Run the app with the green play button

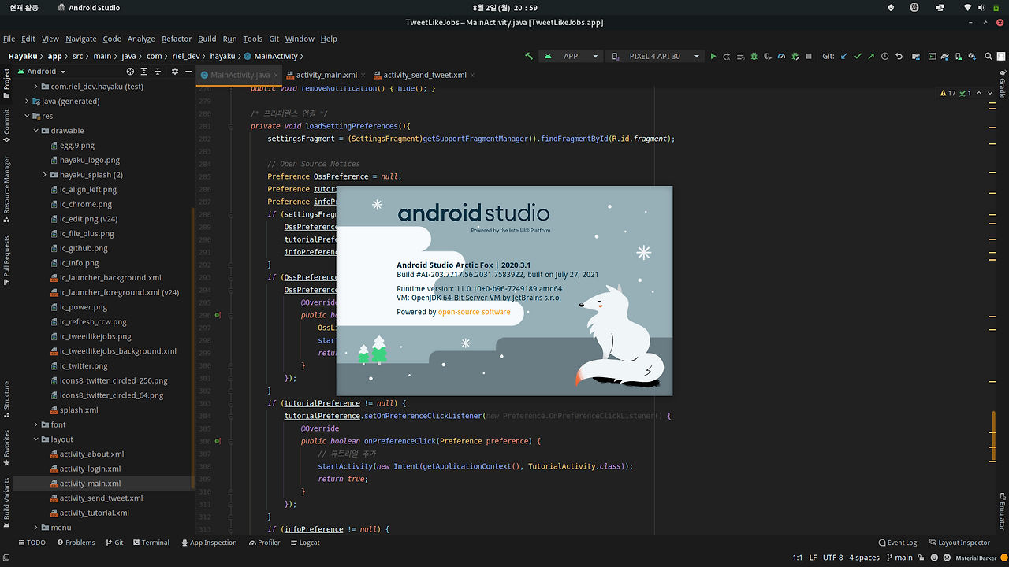pyautogui.click(x=713, y=56)
